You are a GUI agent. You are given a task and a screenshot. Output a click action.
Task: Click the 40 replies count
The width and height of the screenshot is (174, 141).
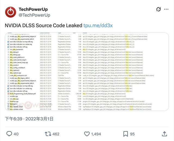coord(16,134)
